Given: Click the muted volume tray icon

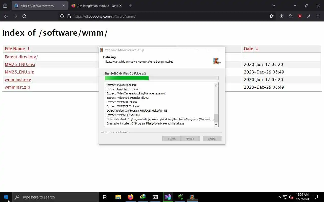Looking at the screenshot, I should click(291, 197).
